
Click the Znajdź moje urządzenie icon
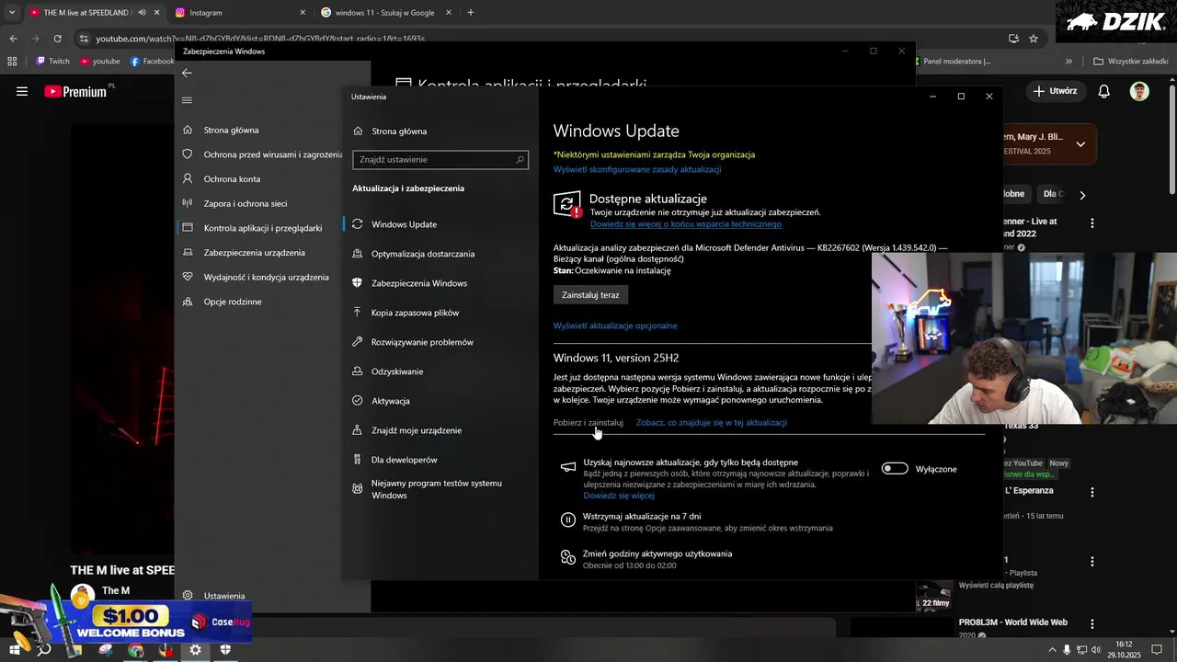click(x=358, y=430)
